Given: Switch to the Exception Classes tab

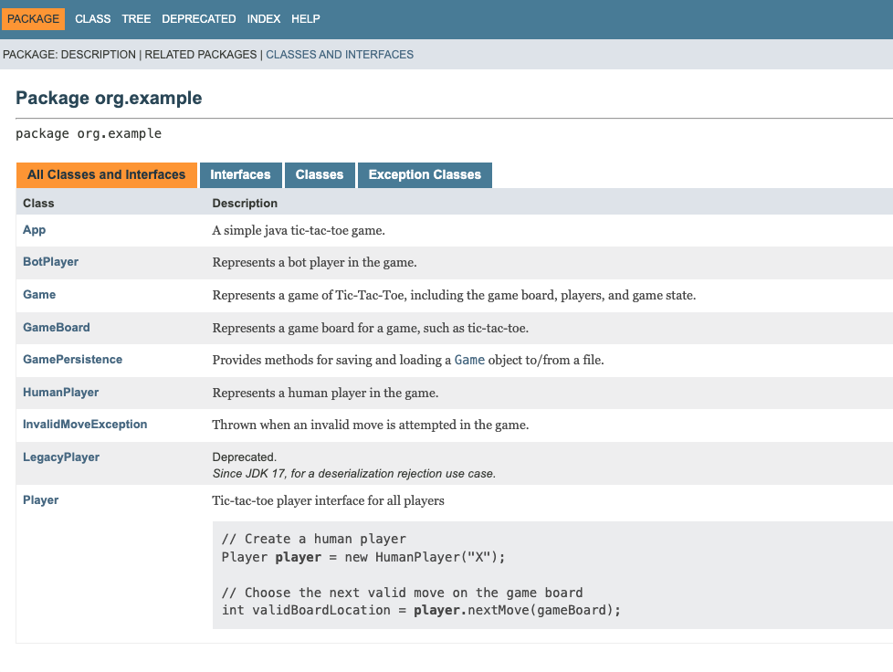Looking at the screenshot, I should [425, 174].
